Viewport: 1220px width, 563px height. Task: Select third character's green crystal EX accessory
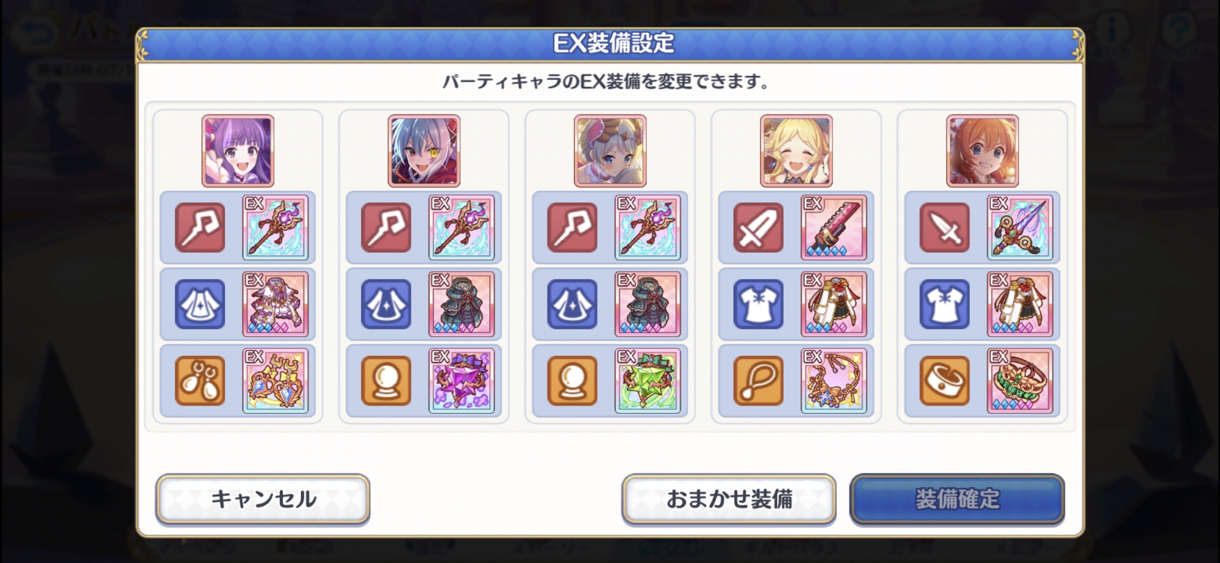tap(648, 381)
